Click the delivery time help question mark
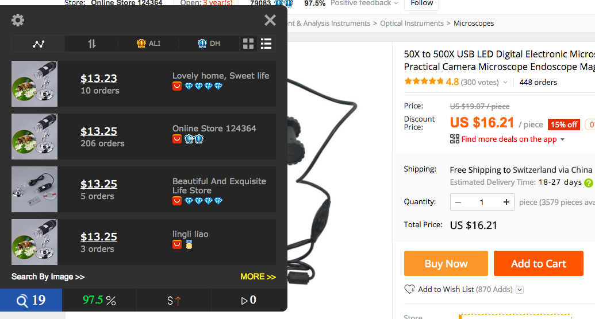Image resolution: width=595 pixels, height=319 pixels. click(x=589, y=182)
